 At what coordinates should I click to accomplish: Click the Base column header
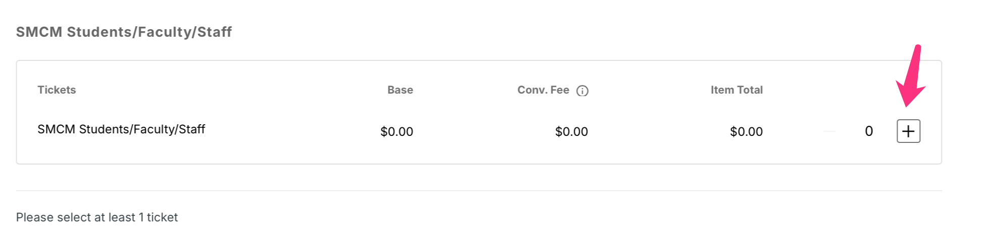400,90
